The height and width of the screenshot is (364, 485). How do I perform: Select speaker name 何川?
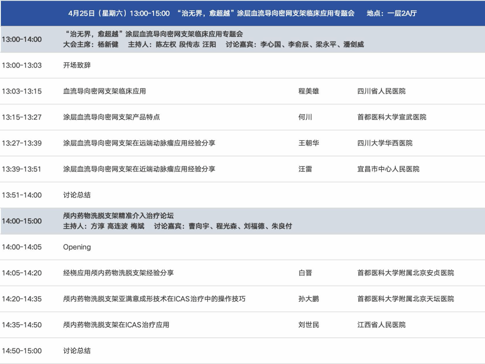coord(305,117)
